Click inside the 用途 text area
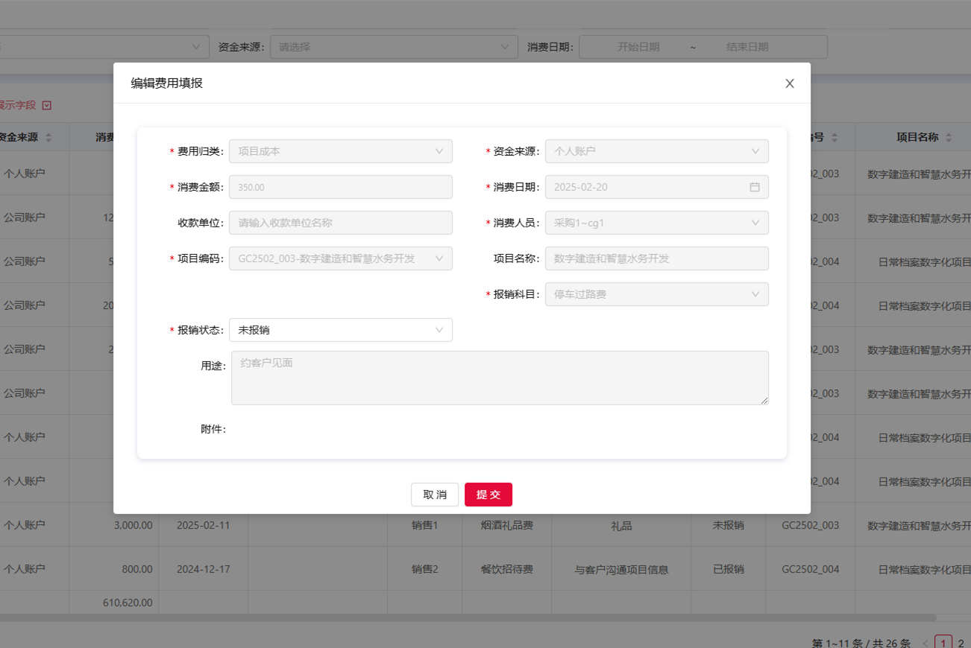 coord(500,378)
